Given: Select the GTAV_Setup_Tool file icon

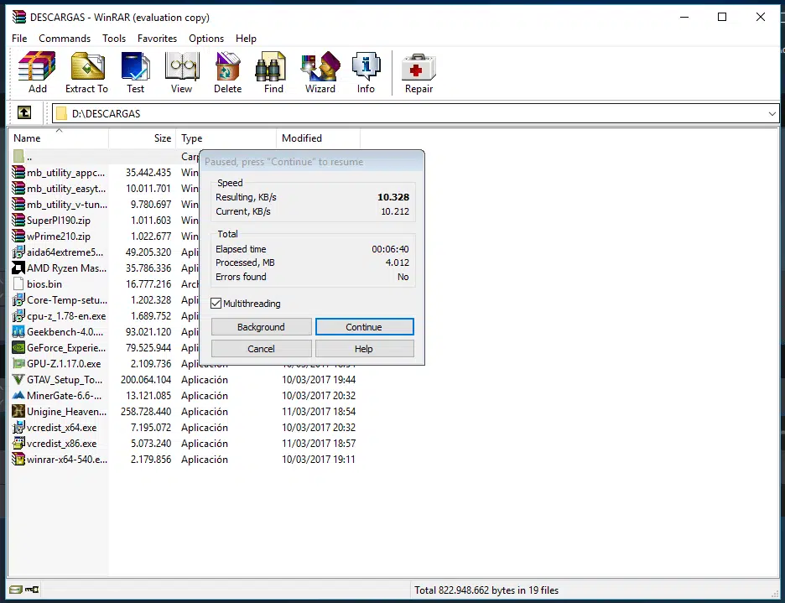Looking at the screenshot, I should pos(18,380).
